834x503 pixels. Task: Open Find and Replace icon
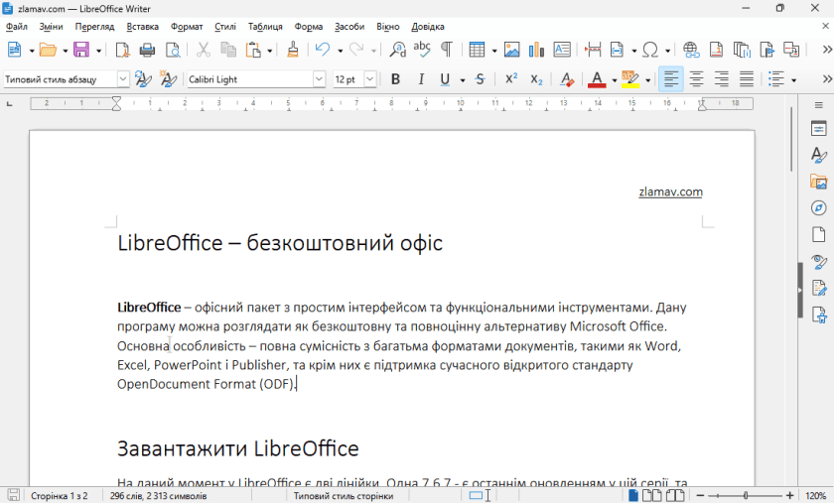[x=397, y=50]
